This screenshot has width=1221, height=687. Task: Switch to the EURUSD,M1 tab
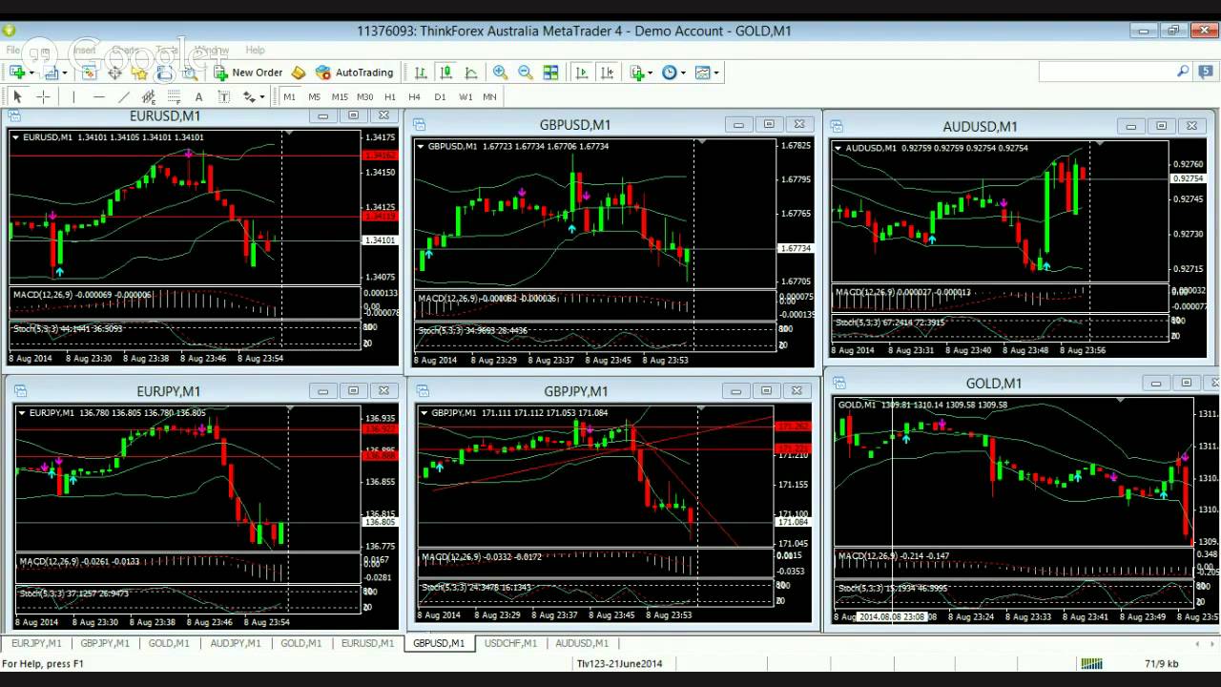(367, 643)
